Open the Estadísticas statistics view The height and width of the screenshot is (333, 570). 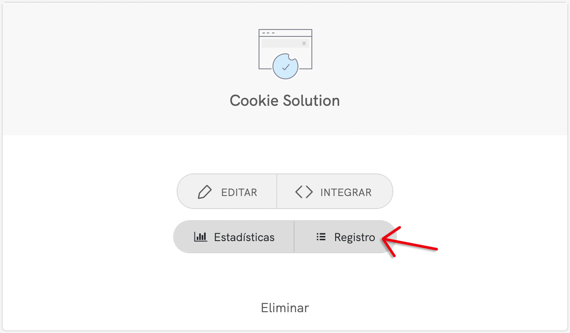pyautogui.click(x=234, y=237)
